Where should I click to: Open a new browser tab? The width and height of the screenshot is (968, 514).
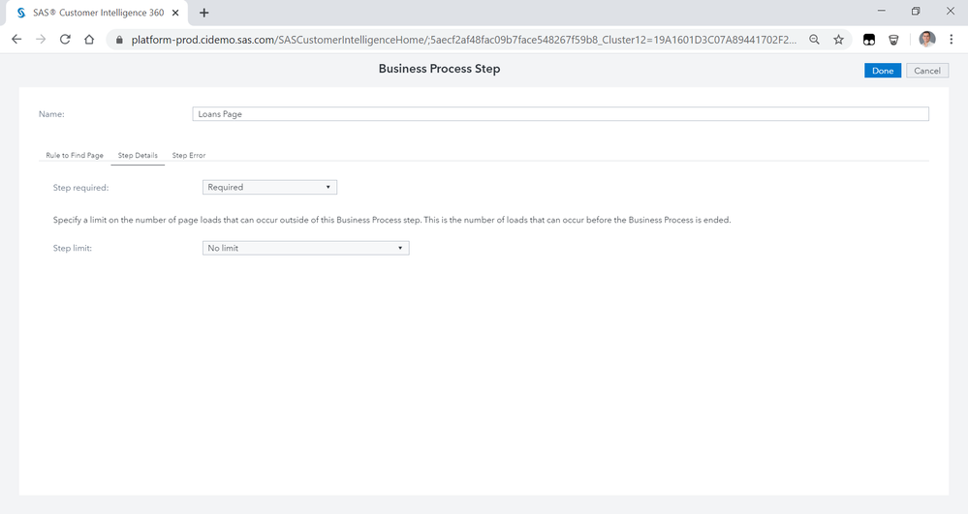(204, 13)
